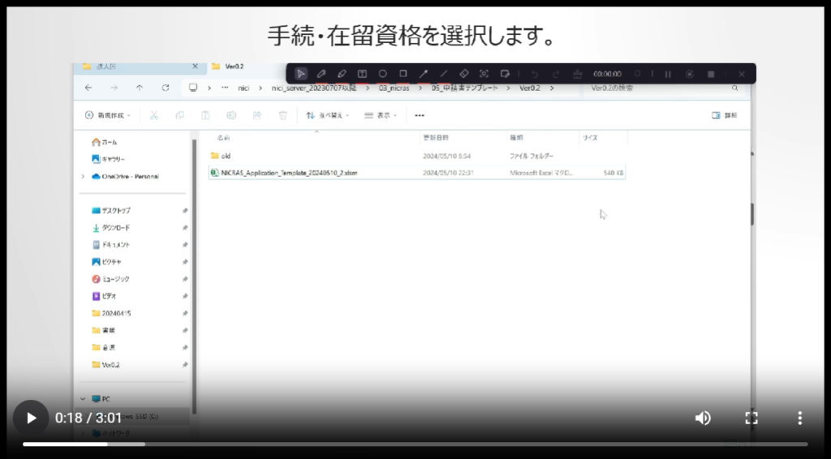Open the 新規作成 new item menu
This screenshot has height=459, width=831.
[108, 115]
